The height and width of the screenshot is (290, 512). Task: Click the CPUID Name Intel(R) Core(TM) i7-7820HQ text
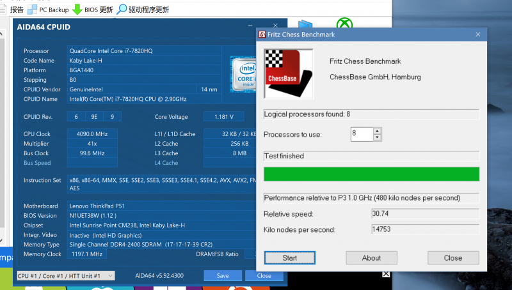pos(128,99)
